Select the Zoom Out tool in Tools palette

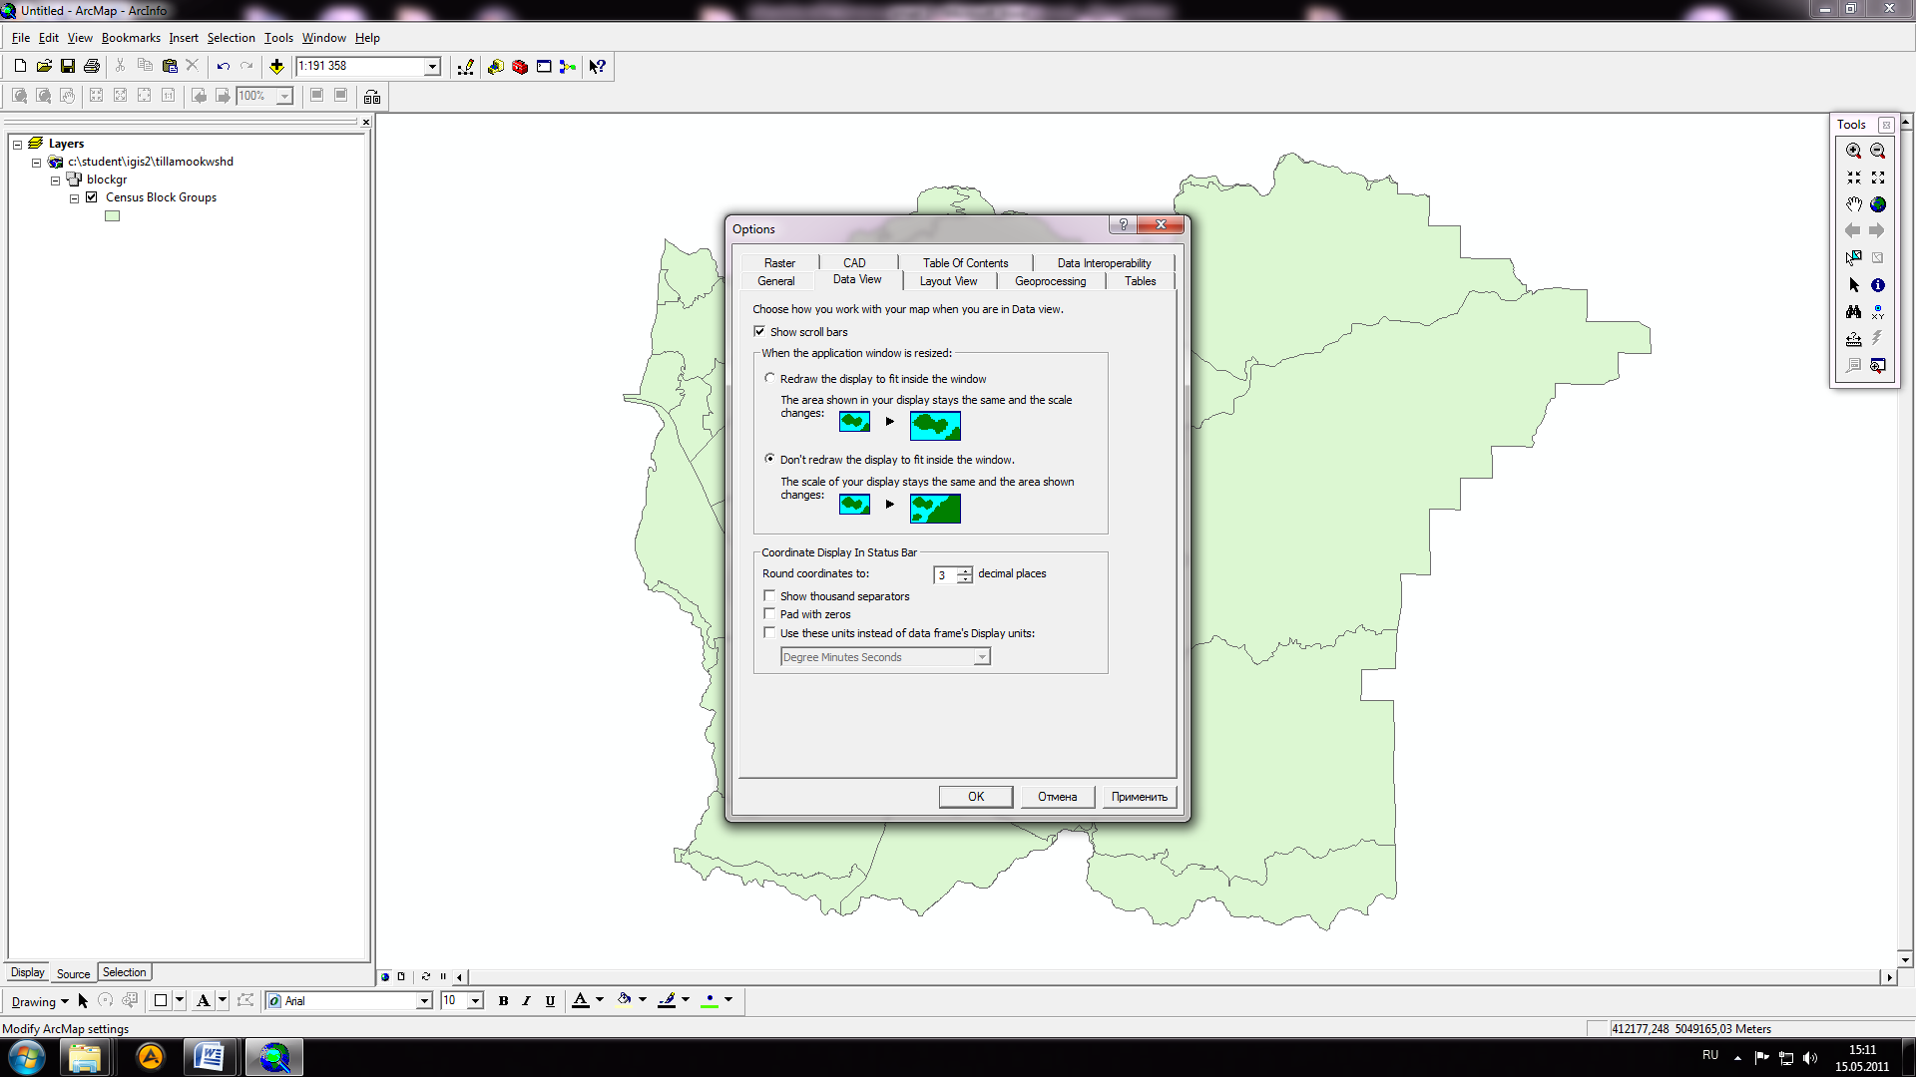tap(1878, 151)
